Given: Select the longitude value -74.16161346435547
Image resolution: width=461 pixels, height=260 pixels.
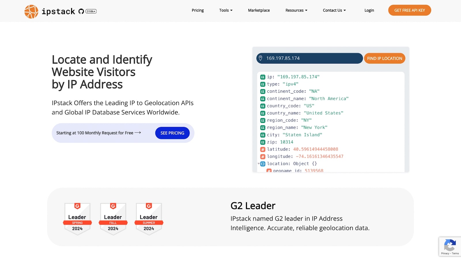Looking at the screenshot, I should click(320, 157).
